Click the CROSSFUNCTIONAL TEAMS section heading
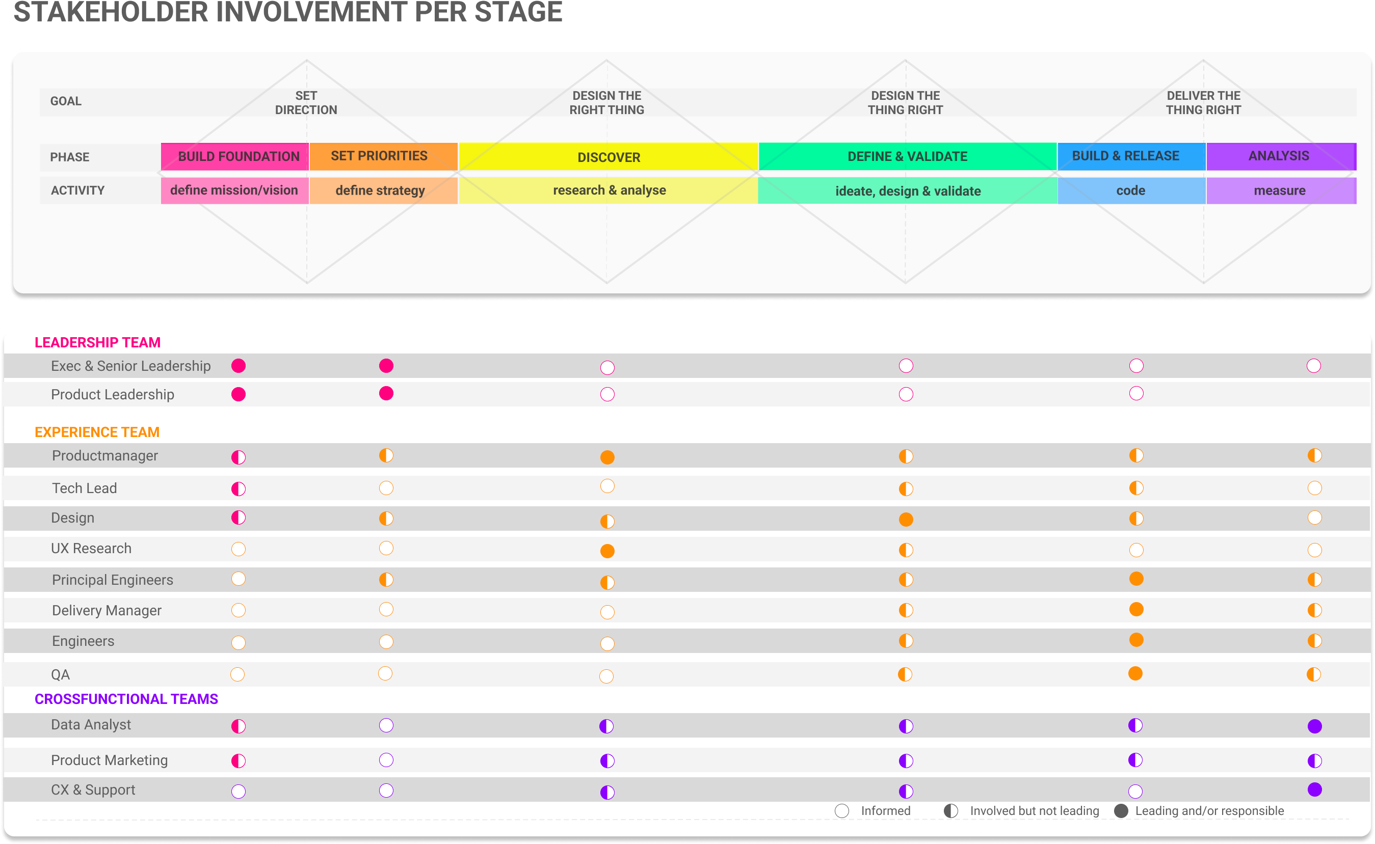Image resolution: width=1375 pixels, height=844 pixels. pyautogui.click(x=126, y=699)
